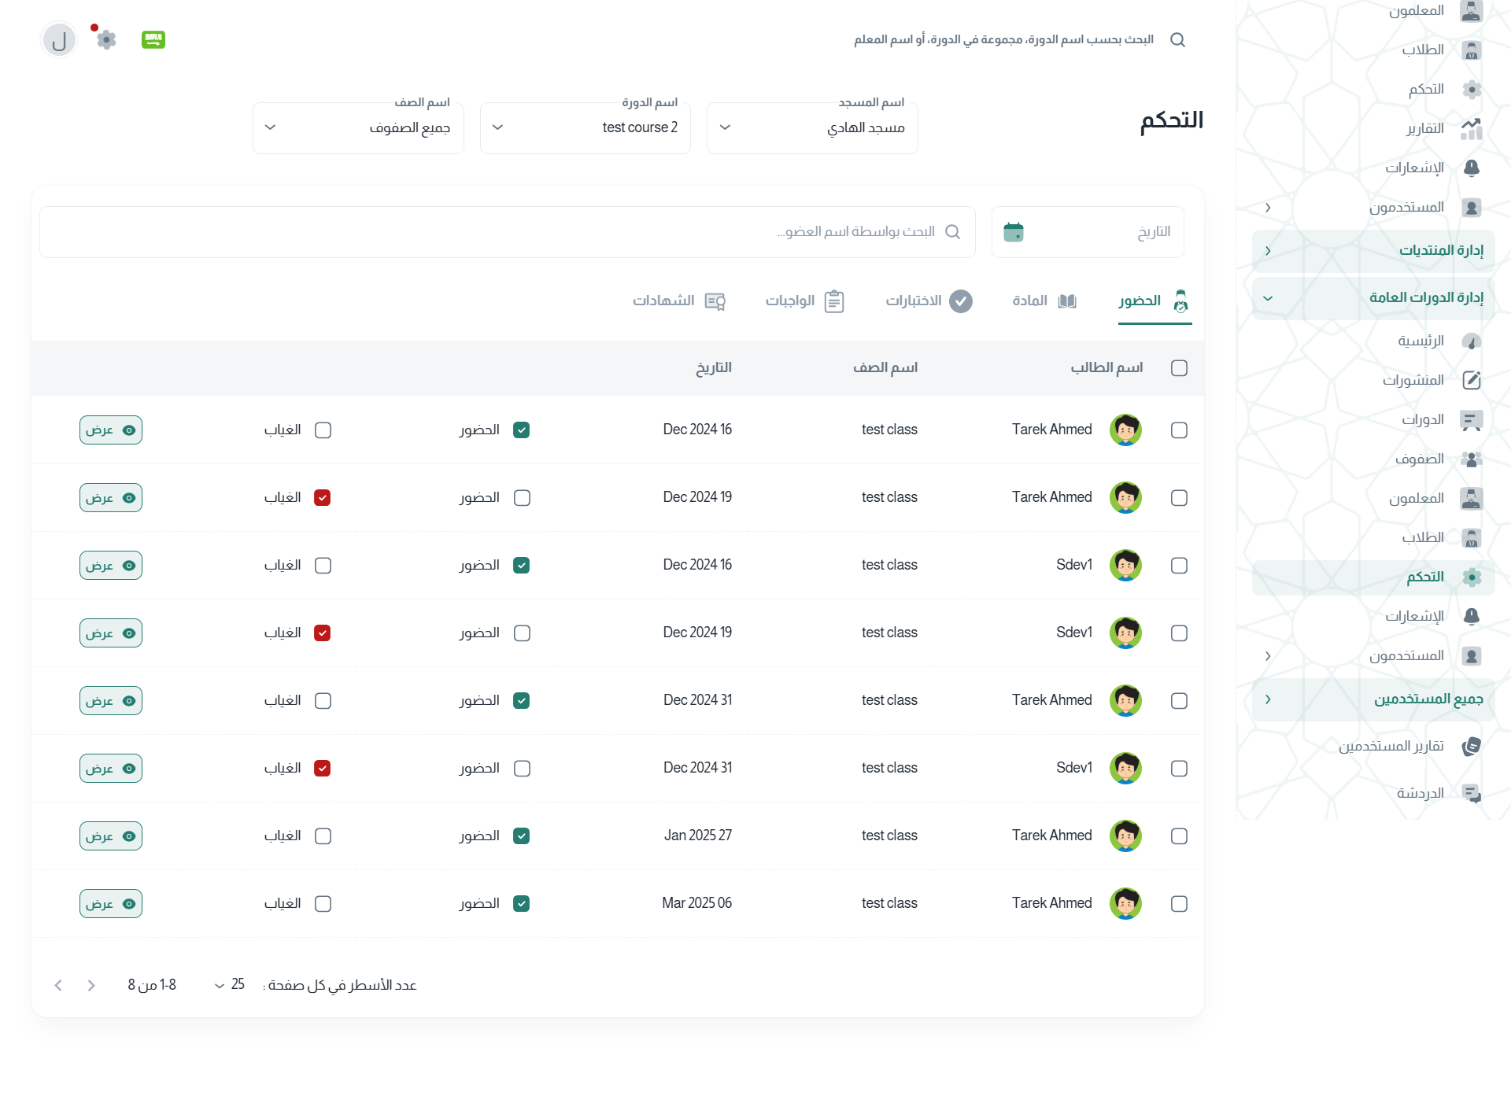Screen dimensions: 1511x1103
Task: Click the green chat icon in header
Action: 153,39
